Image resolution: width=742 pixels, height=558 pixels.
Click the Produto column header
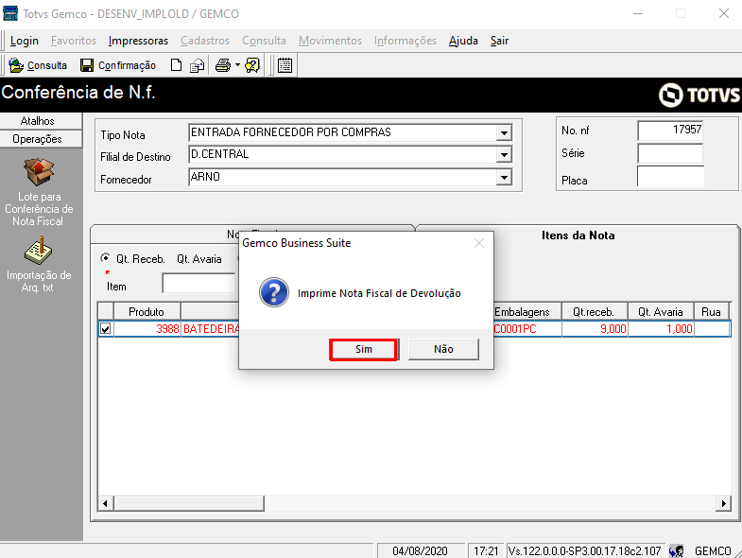coord(147,312)
